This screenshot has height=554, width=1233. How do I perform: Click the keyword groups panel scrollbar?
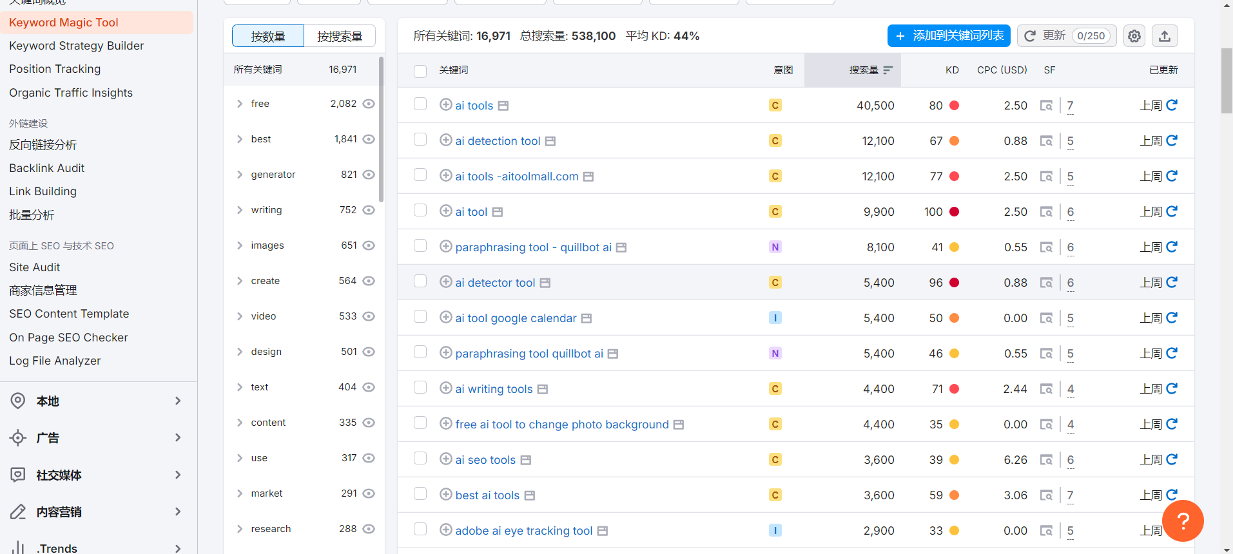[x=382, y=129]
